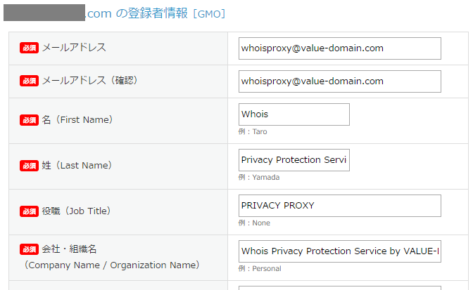The width and height of the screenshot is (473, 290).
Task: Click the partially visible input field at bottom
Action: coord(340,288)
